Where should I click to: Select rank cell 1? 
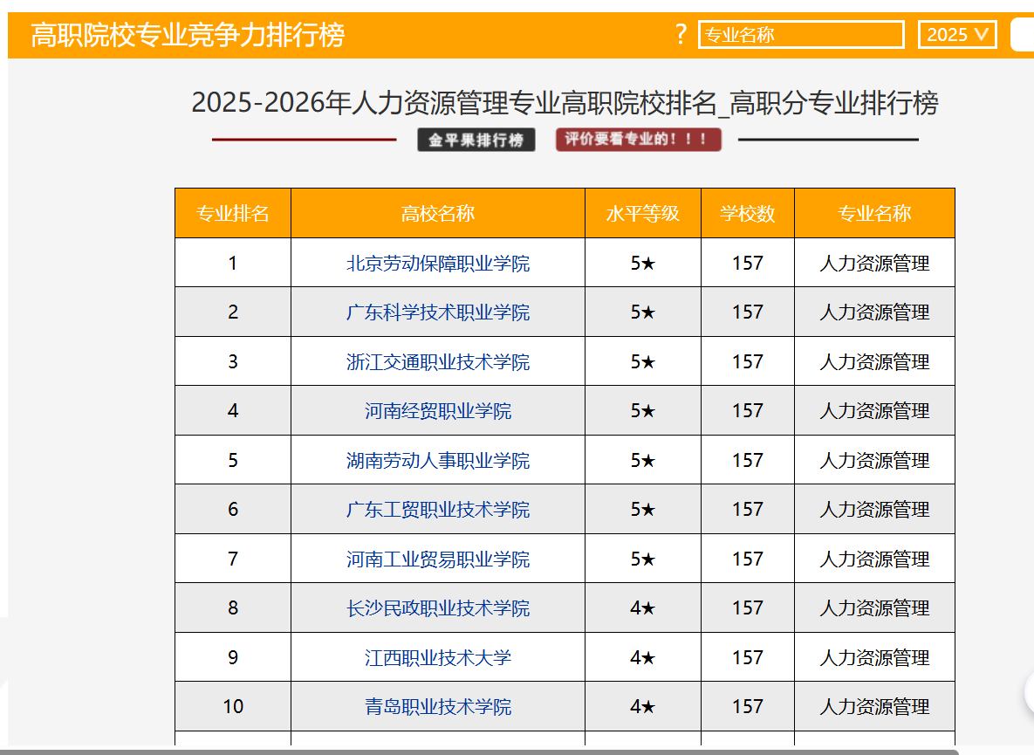coord(233,263)
